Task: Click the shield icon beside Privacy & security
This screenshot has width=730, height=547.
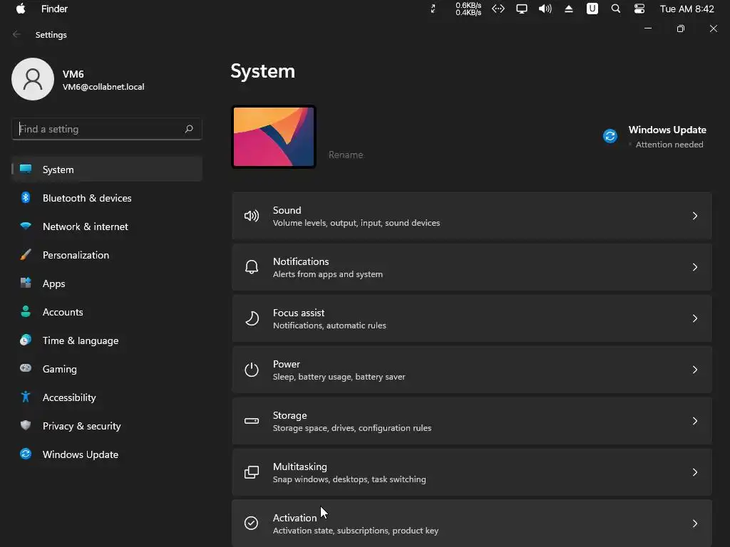Action: click(26, 425)
